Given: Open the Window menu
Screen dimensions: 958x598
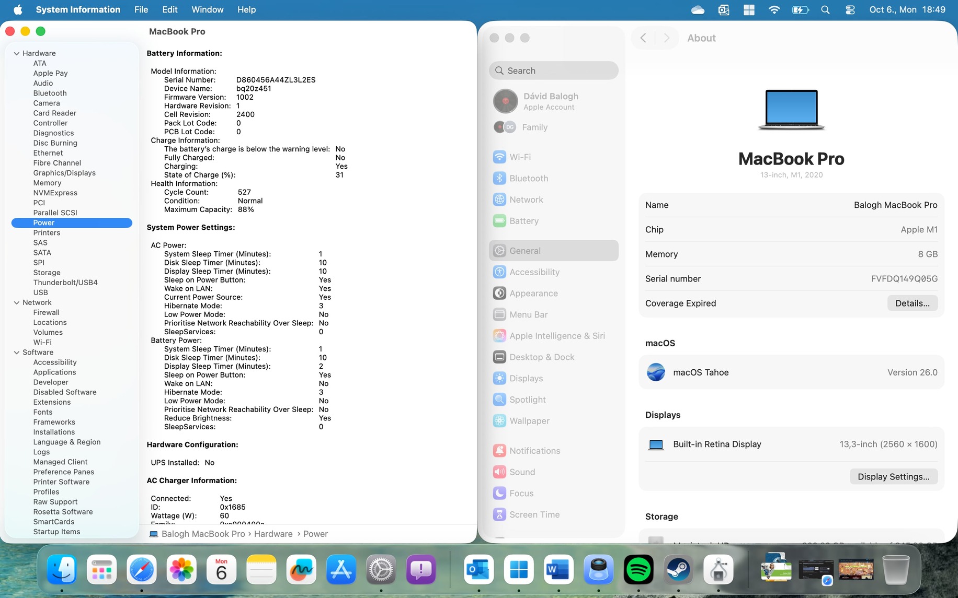Looking at the screenshot, I should click(208, 10).
